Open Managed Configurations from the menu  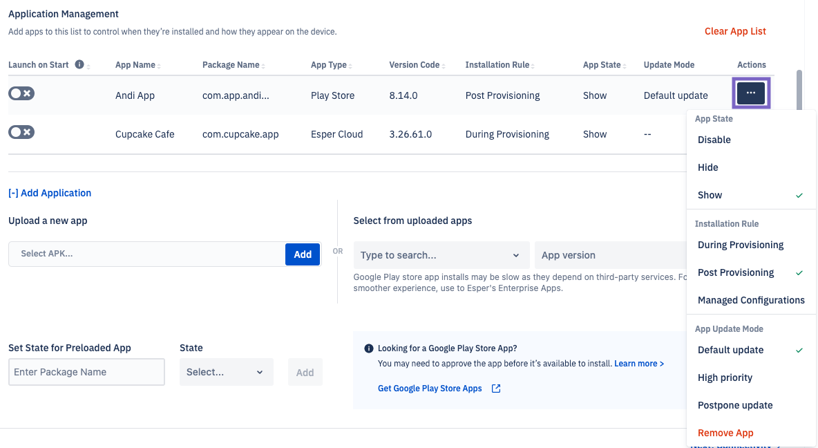[751, 300]
